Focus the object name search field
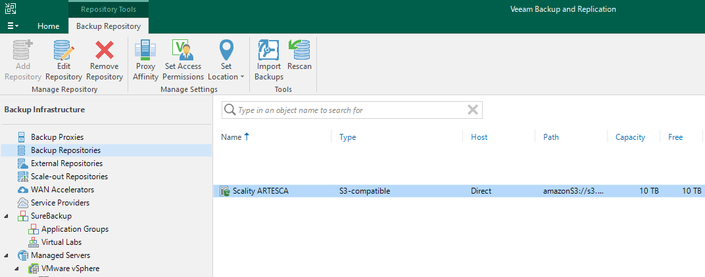Image resolution: width=705 pixels, height=277 pixels. (x=352, y=110)
